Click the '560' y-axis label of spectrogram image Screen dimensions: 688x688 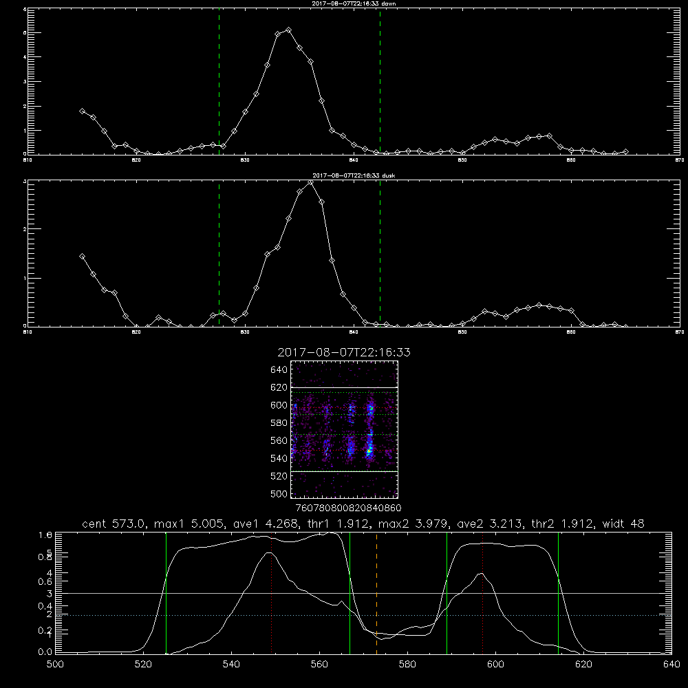click(279, 440)
